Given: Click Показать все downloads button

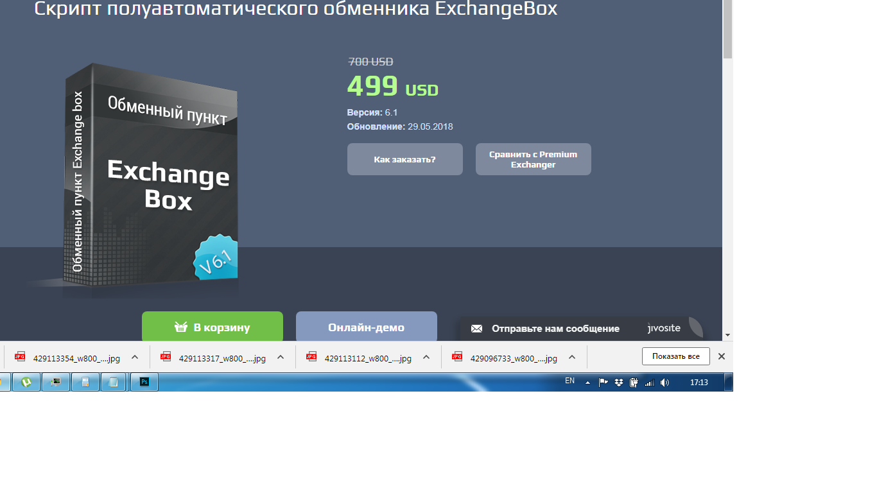Looking at the screenshot, I should (675, 356).
